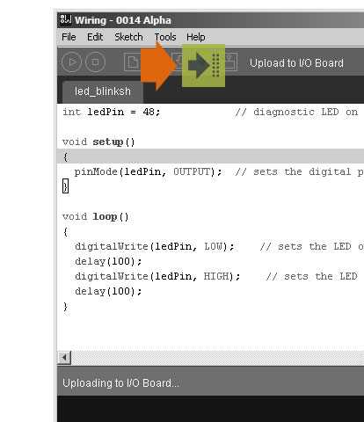Click the Wiring app icon in title bar
The height and width of the screenshot is (422, 364).
point(66,19)
